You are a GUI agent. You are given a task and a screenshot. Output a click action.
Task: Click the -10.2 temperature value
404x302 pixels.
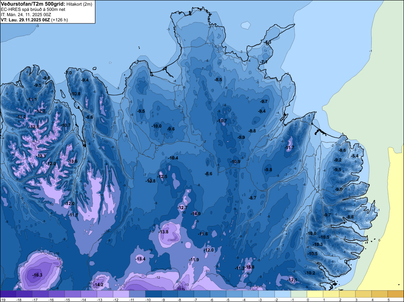(310, 273)
